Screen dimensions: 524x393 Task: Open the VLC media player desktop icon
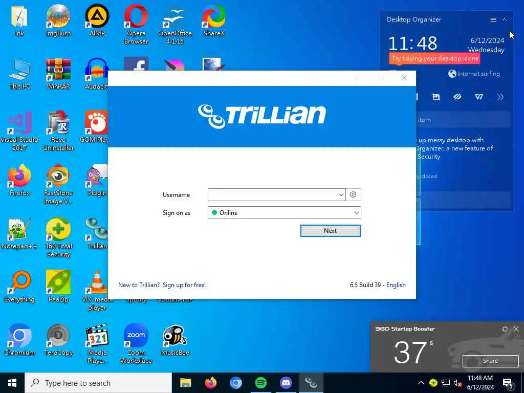pyautogui.click(x=97, y=291)
